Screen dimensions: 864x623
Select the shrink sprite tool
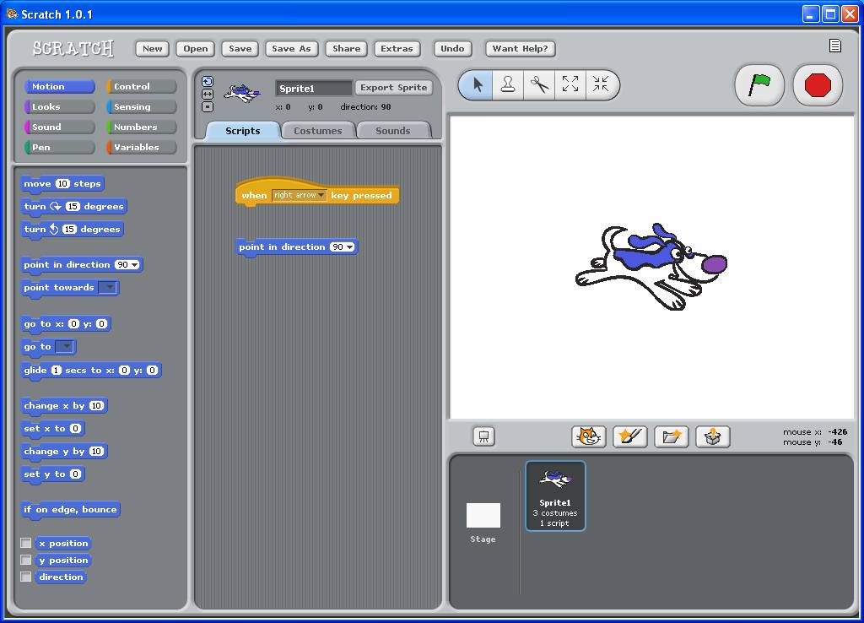[601, 85]
